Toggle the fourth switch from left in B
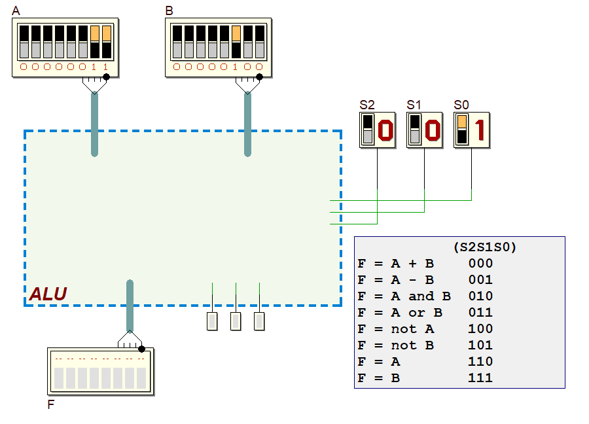Screen dimensions: 589x424 213,42
